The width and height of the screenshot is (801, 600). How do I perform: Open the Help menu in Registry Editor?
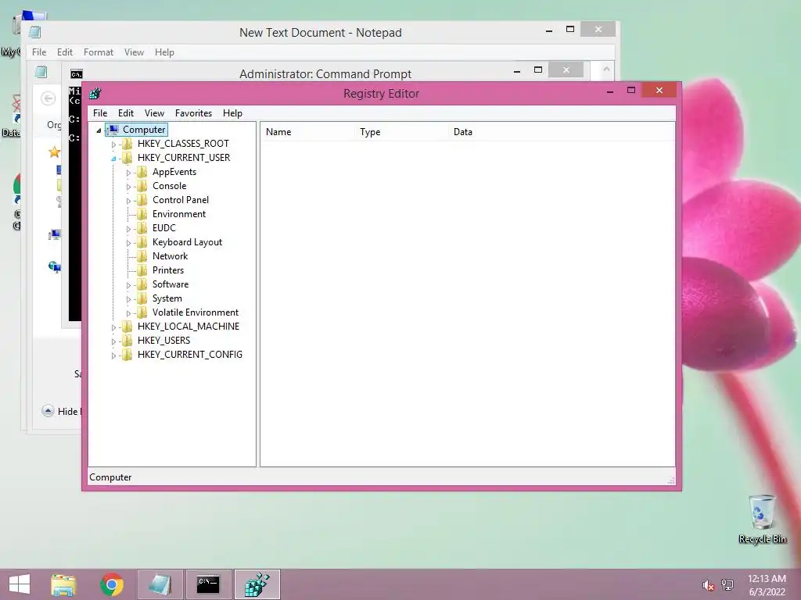(x=232, y=113)
